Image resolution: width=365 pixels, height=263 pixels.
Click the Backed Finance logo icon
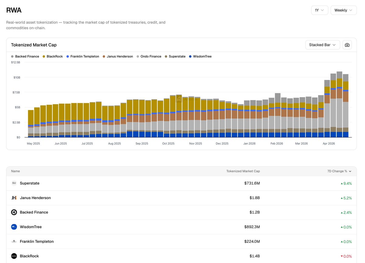point(14,212)
